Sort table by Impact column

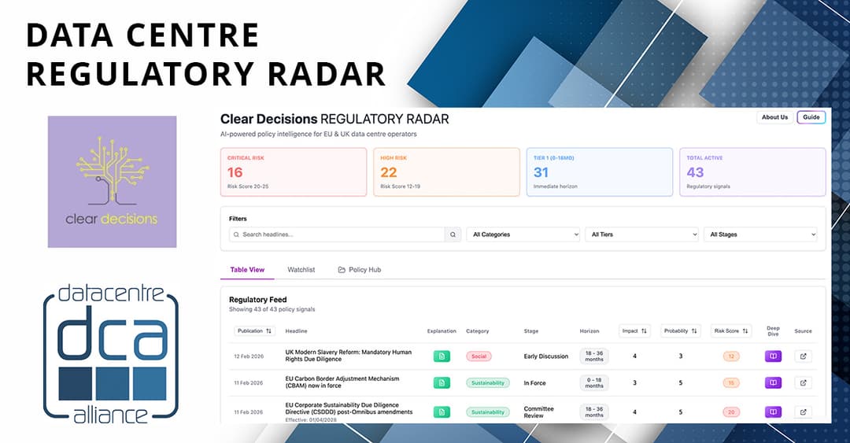click(x=634, y=330)
